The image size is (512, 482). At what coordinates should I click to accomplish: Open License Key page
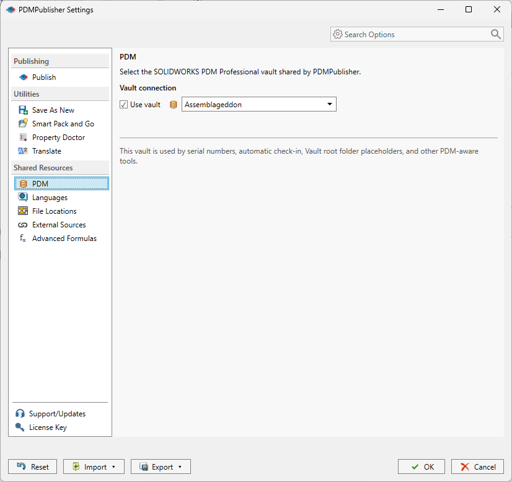click(x=48, y=427)
